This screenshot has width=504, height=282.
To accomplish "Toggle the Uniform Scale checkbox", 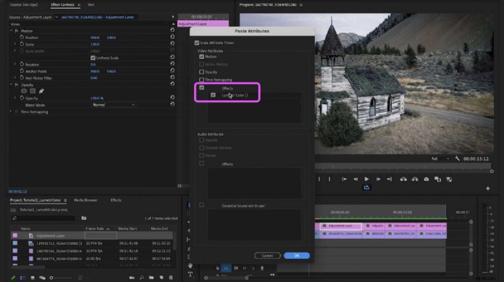I will click(x=93, y=58).
